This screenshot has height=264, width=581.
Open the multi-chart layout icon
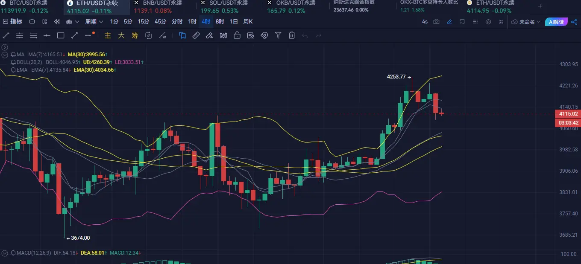44,21
